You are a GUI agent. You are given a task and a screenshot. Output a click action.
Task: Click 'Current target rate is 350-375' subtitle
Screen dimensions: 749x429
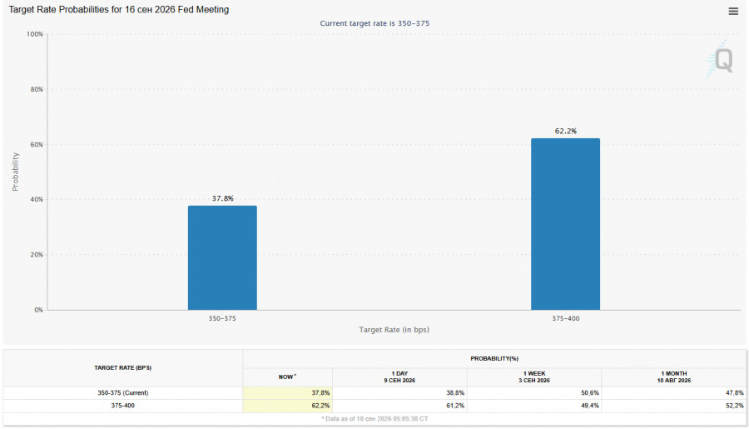[374, 23]
